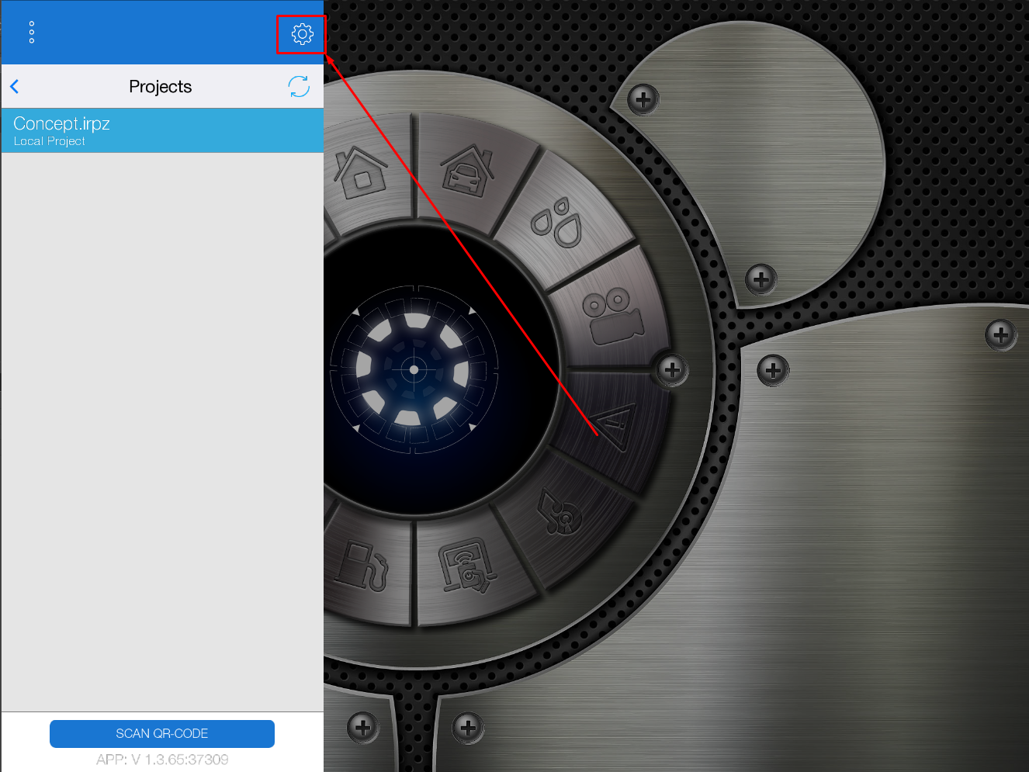Select the remote gate control icon
Image resolution: width=1029 pixels, height=772 pixels.
click(466, 568)
